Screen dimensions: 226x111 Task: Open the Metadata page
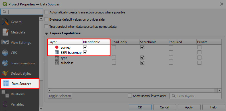tap(19, 32)
